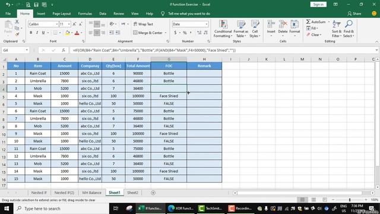
Task: Apply percent style
Action: coord(185,33)
